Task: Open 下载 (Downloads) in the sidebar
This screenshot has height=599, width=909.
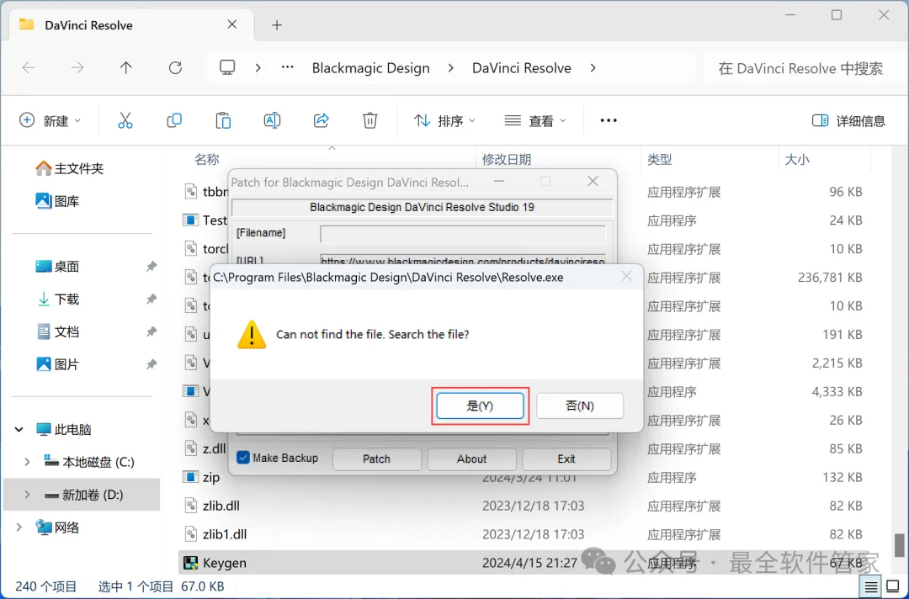Action: coord(57,299)
